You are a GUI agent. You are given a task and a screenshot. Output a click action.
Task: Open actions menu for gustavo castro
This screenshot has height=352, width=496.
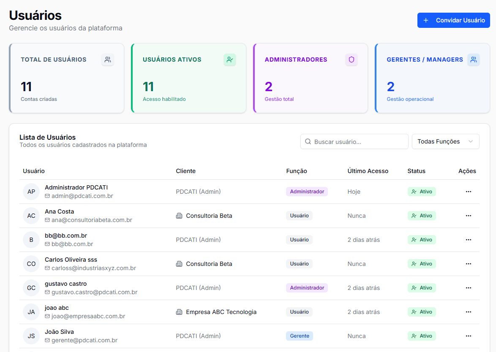[x=469, y=287]
